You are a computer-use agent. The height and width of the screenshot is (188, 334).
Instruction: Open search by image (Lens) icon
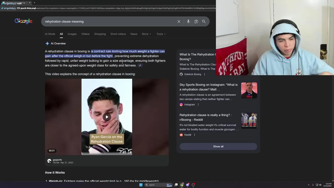196,21
